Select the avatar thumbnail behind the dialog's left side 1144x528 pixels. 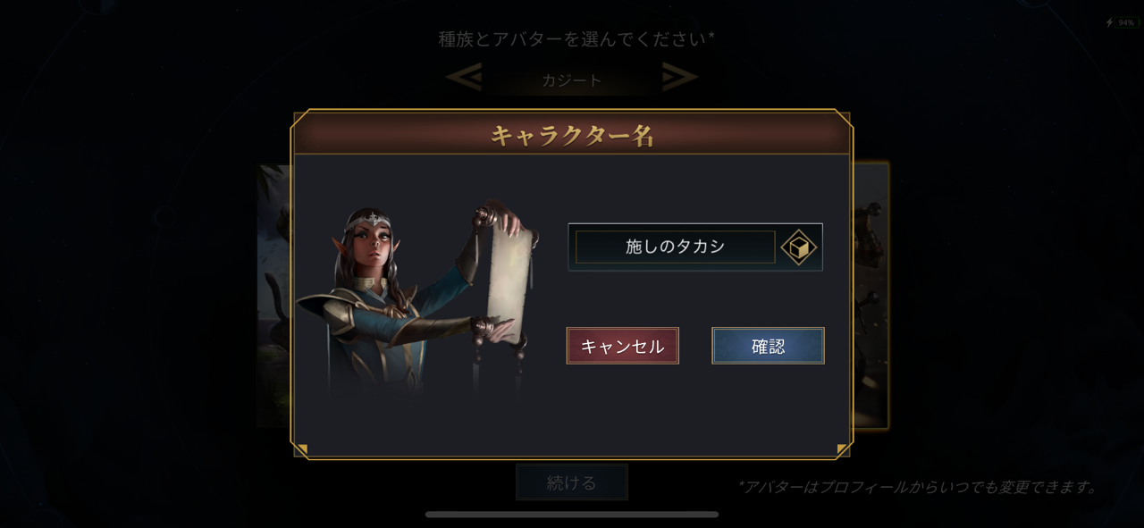click(x=275, y=295)
